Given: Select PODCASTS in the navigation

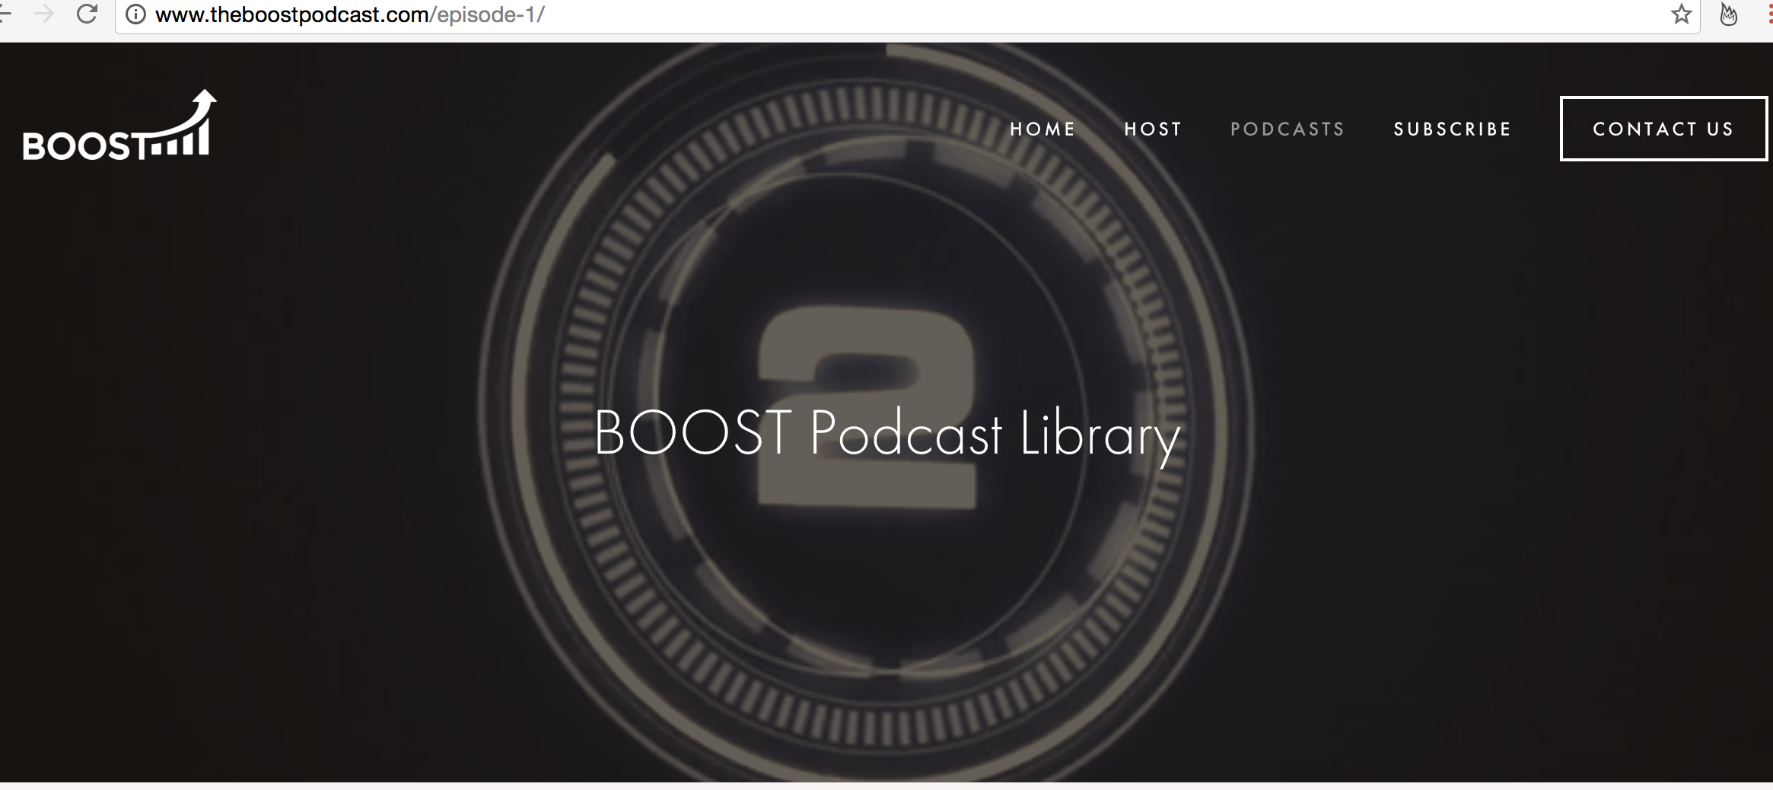Looking at the screenshot, I should coord(1288,129).
